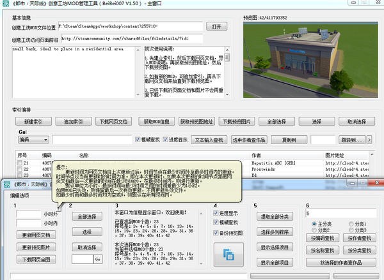The image size is (384, 280).
Task: Sort list by 图片地址 column header
Action: click(x=335, y=155)
